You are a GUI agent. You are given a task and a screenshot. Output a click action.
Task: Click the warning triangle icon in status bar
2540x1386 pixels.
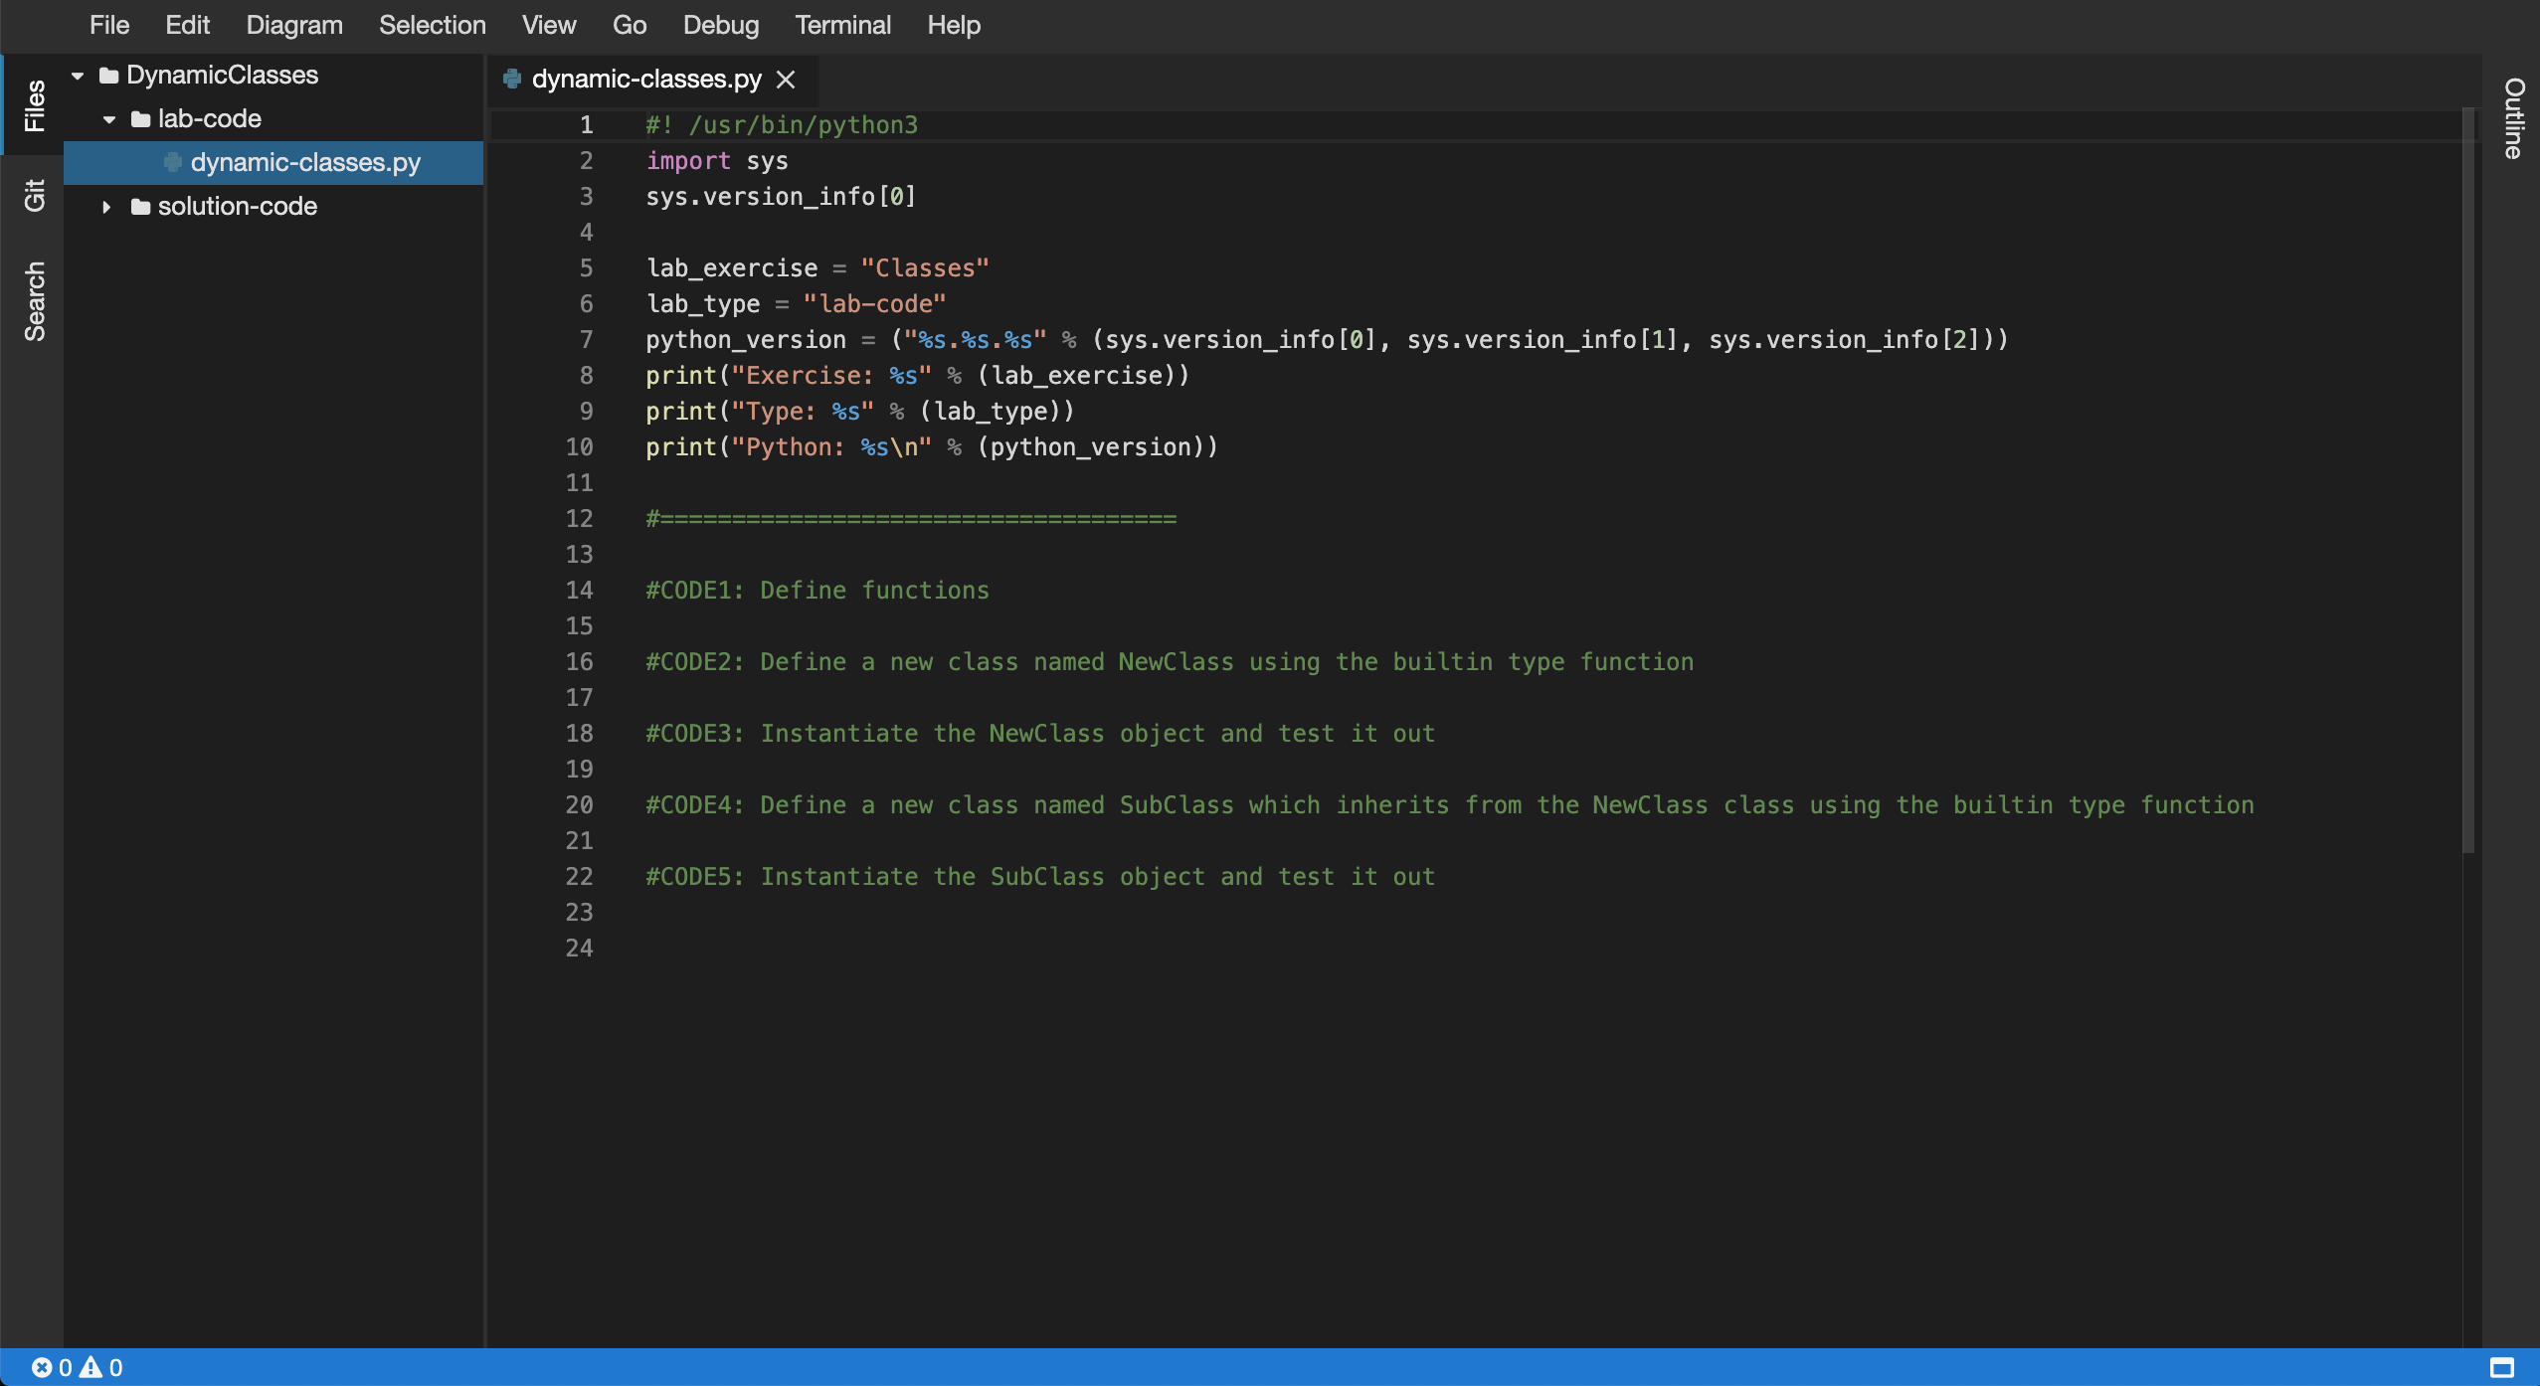coord(91,1367)
